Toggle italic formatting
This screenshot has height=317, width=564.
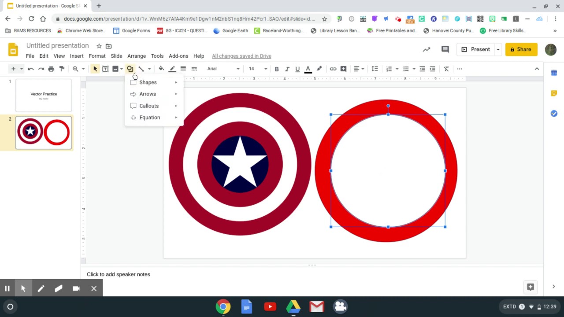point(287,69)
